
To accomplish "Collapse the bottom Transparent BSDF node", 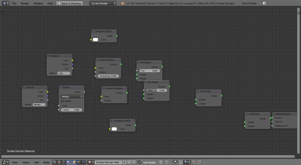I will point(111,121).
